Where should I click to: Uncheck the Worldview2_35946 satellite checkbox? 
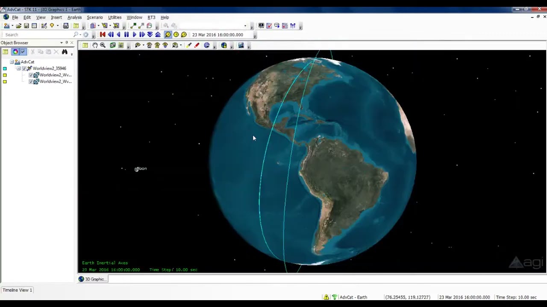point(24,69)
